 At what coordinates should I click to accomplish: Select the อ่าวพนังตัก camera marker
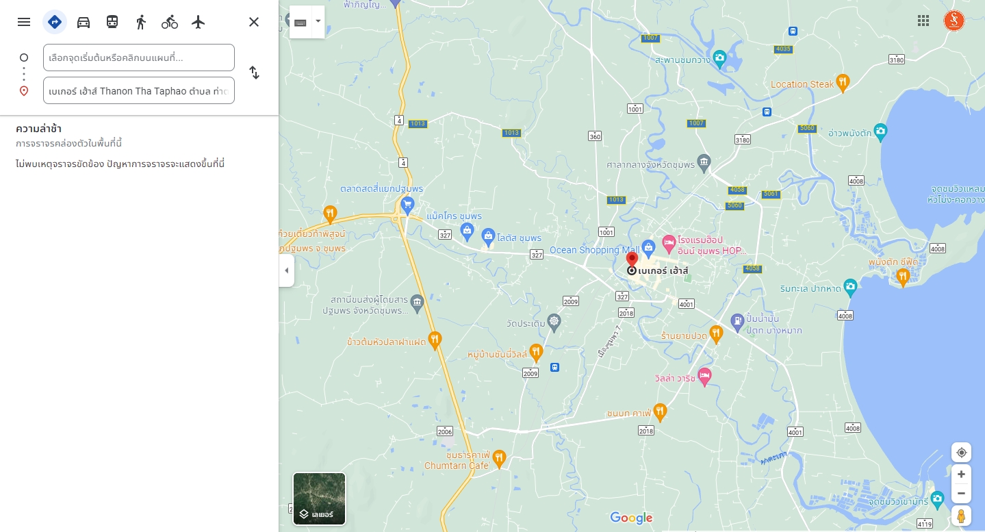[881, 131]
